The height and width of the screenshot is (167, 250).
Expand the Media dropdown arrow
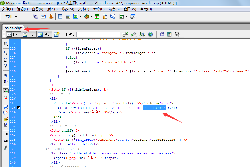tap(91, 17)
